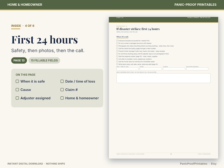Check "Start the expense tracker" worksheet item
224x168 pixels.
coord(117,56)
